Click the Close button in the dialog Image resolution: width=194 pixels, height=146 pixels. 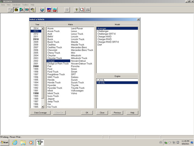click(x=102, y=113)
